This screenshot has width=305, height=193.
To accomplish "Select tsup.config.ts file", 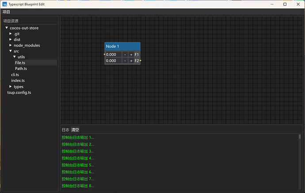I will [19, 93].
